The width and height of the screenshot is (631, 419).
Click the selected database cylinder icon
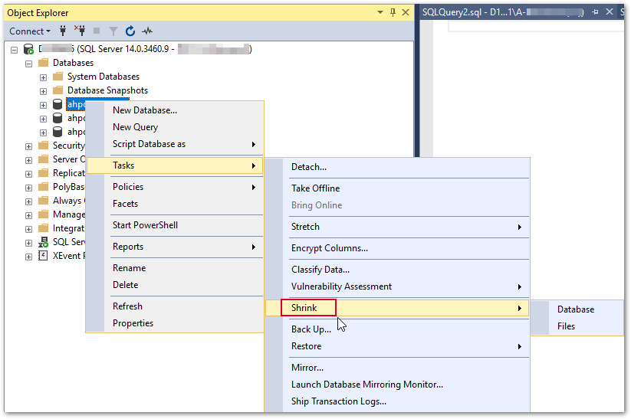coord(58,104)
